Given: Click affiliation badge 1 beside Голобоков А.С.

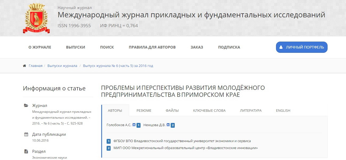Looking at the screenshot, I should click(x=138, y=125).
